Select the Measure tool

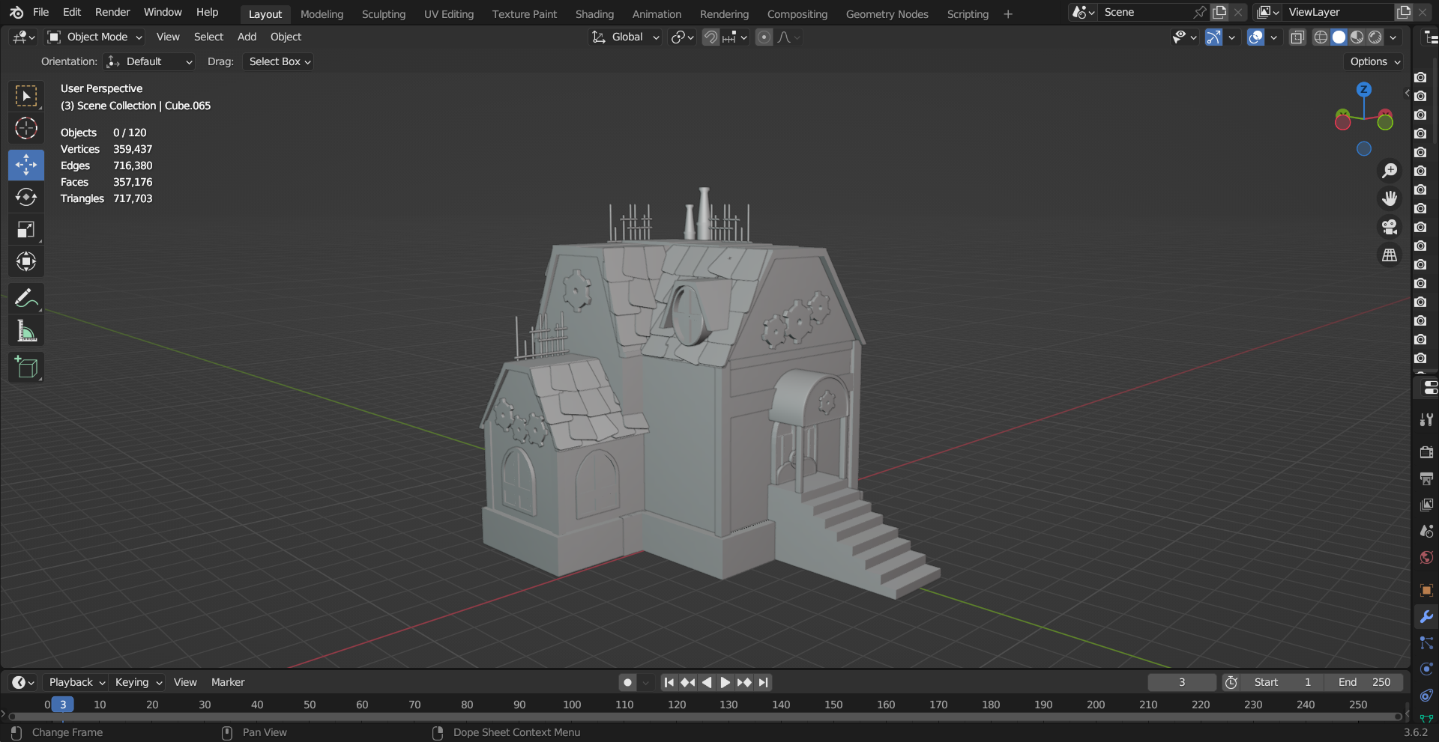[x=25, y=330]
